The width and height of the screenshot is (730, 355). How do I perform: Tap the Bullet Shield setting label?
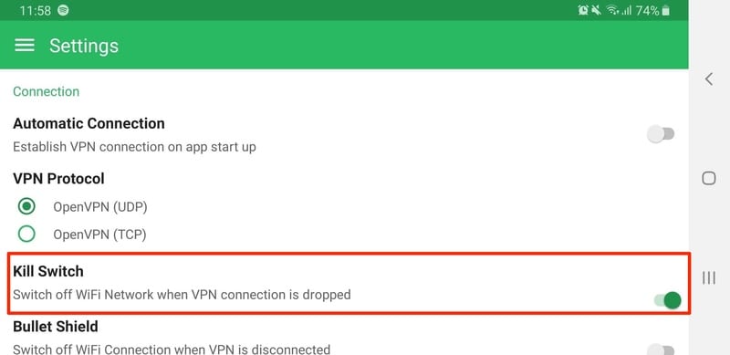56,327
